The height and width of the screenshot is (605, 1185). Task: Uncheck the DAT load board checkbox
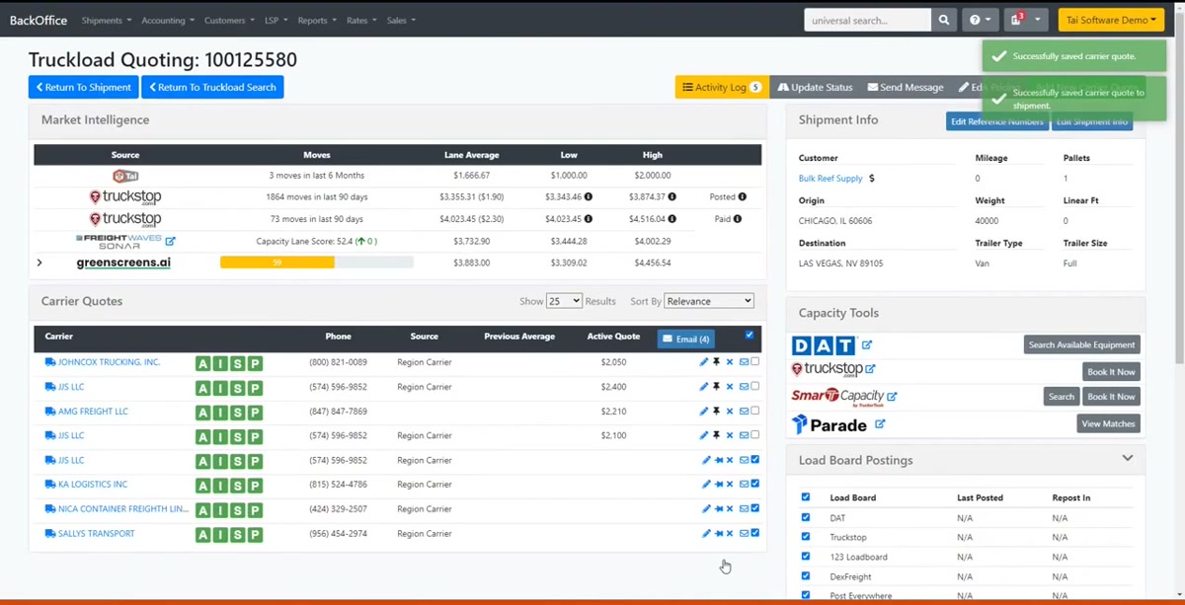coord(806,517)
